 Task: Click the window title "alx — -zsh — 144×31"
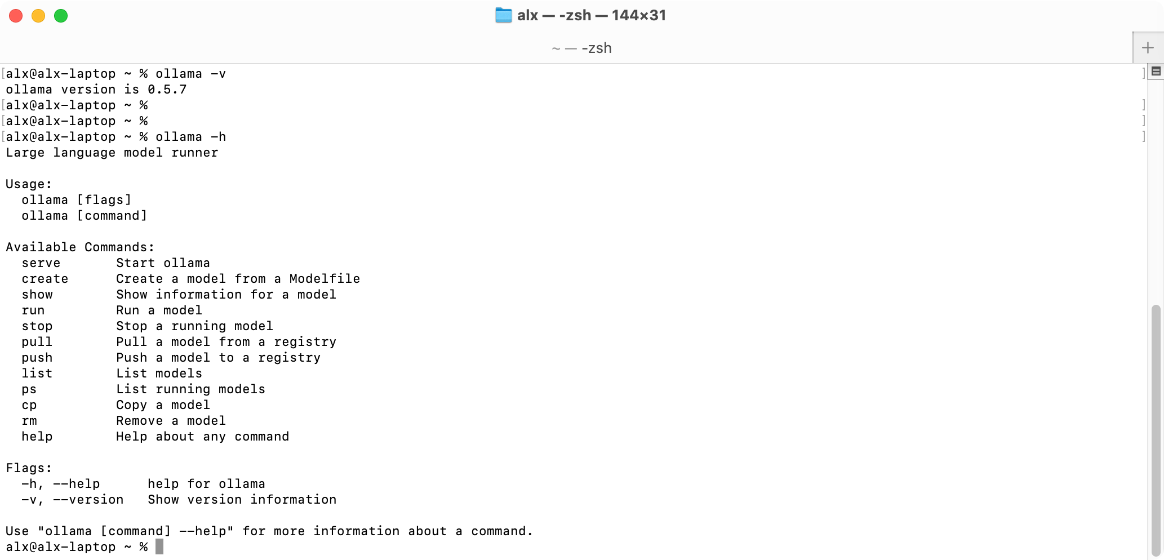591,15
